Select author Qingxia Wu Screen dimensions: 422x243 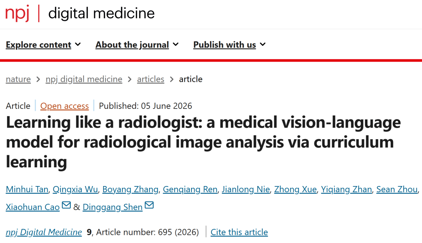75,189
